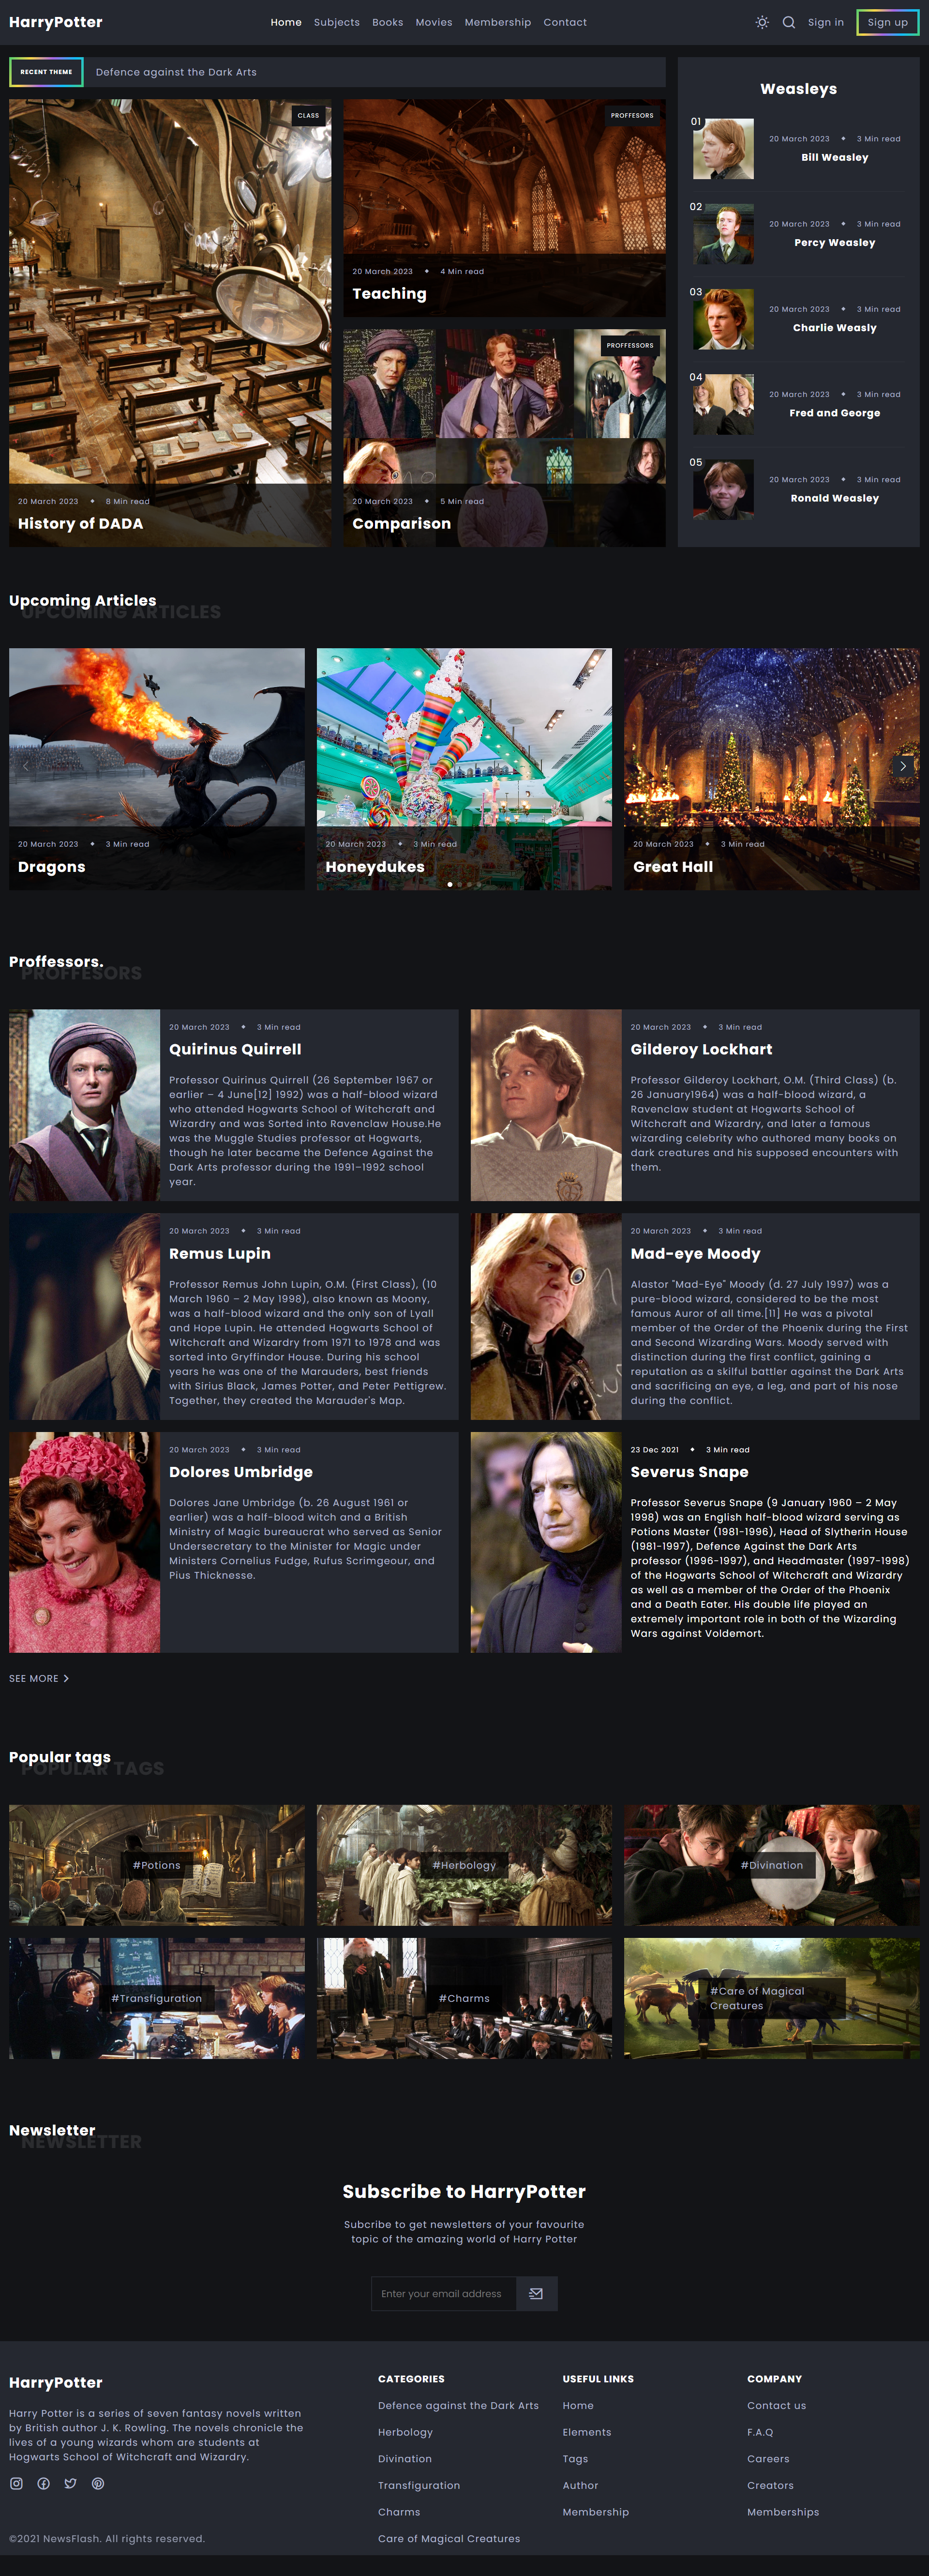Go to previous Upcoming Articles slide arrow
The image size is (929, 2576).
click(x=26, y=766)
